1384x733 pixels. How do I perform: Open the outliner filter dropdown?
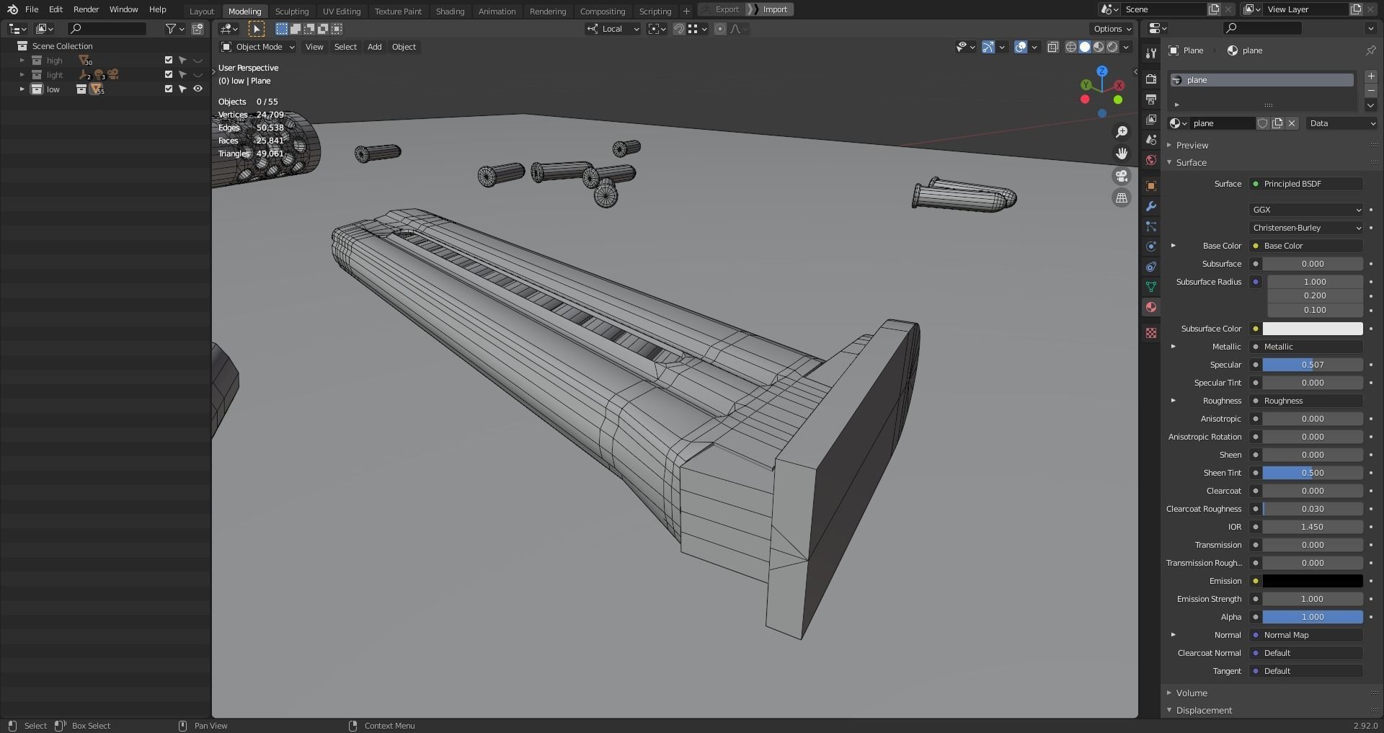pyautogui.click(x=174, y=29)
